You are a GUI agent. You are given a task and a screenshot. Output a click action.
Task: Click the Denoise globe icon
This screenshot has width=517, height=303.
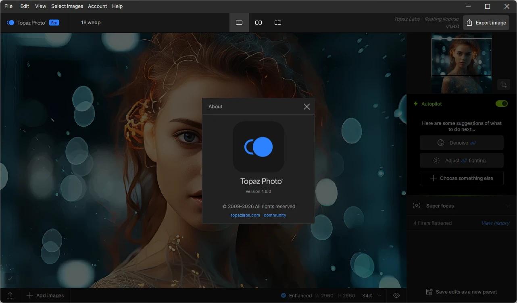pos(441,143)
